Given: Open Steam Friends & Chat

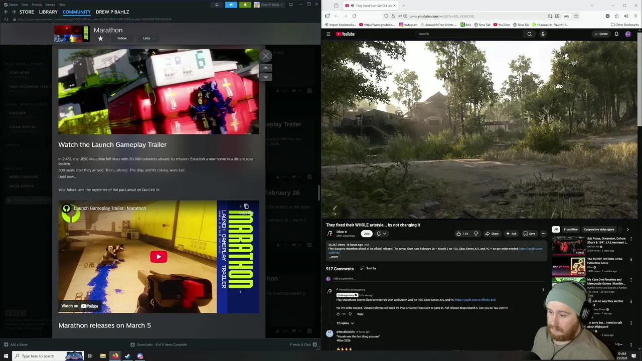Looking at the screenshot, I should tap(303, 344).
